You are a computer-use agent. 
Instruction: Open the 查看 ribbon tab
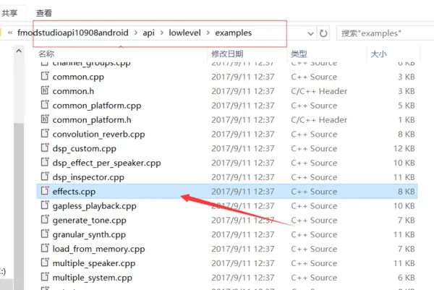pyautogui.click(x=44, y=13)
